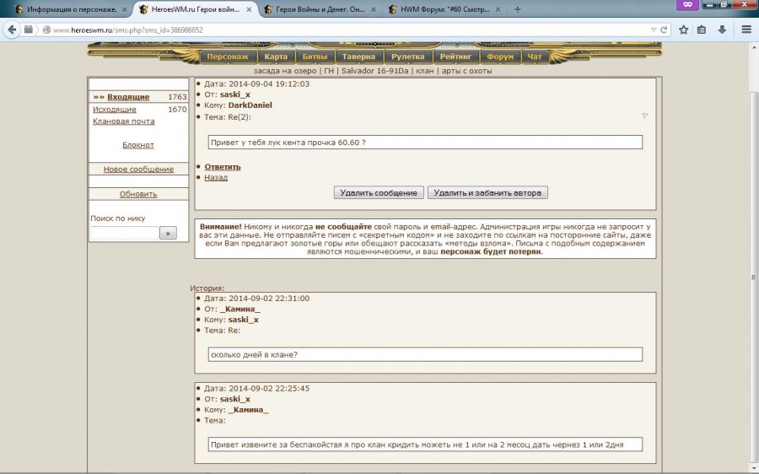Click the small flag icon beside message subject
This screenshot has width=759, height=474.
tap(645, 116)
